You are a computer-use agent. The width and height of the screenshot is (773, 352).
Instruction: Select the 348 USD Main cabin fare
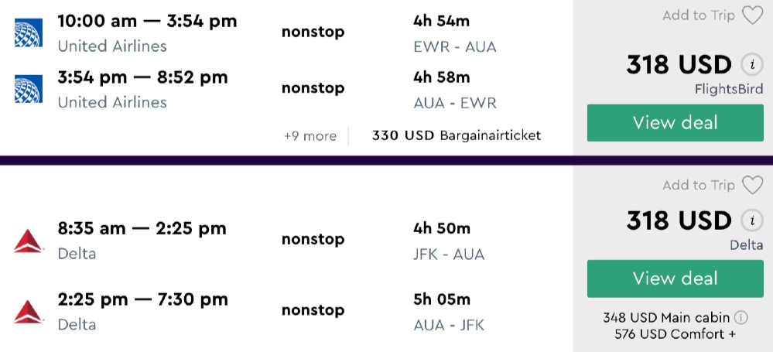[667, 317]
